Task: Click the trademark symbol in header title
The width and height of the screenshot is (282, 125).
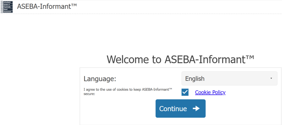Action: tap(74, 5)
